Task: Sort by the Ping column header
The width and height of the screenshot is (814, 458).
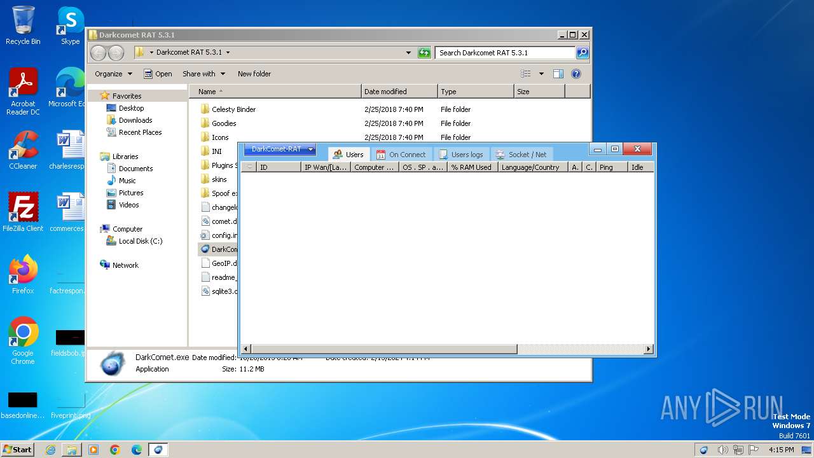Action: click(x=611, y=167)
